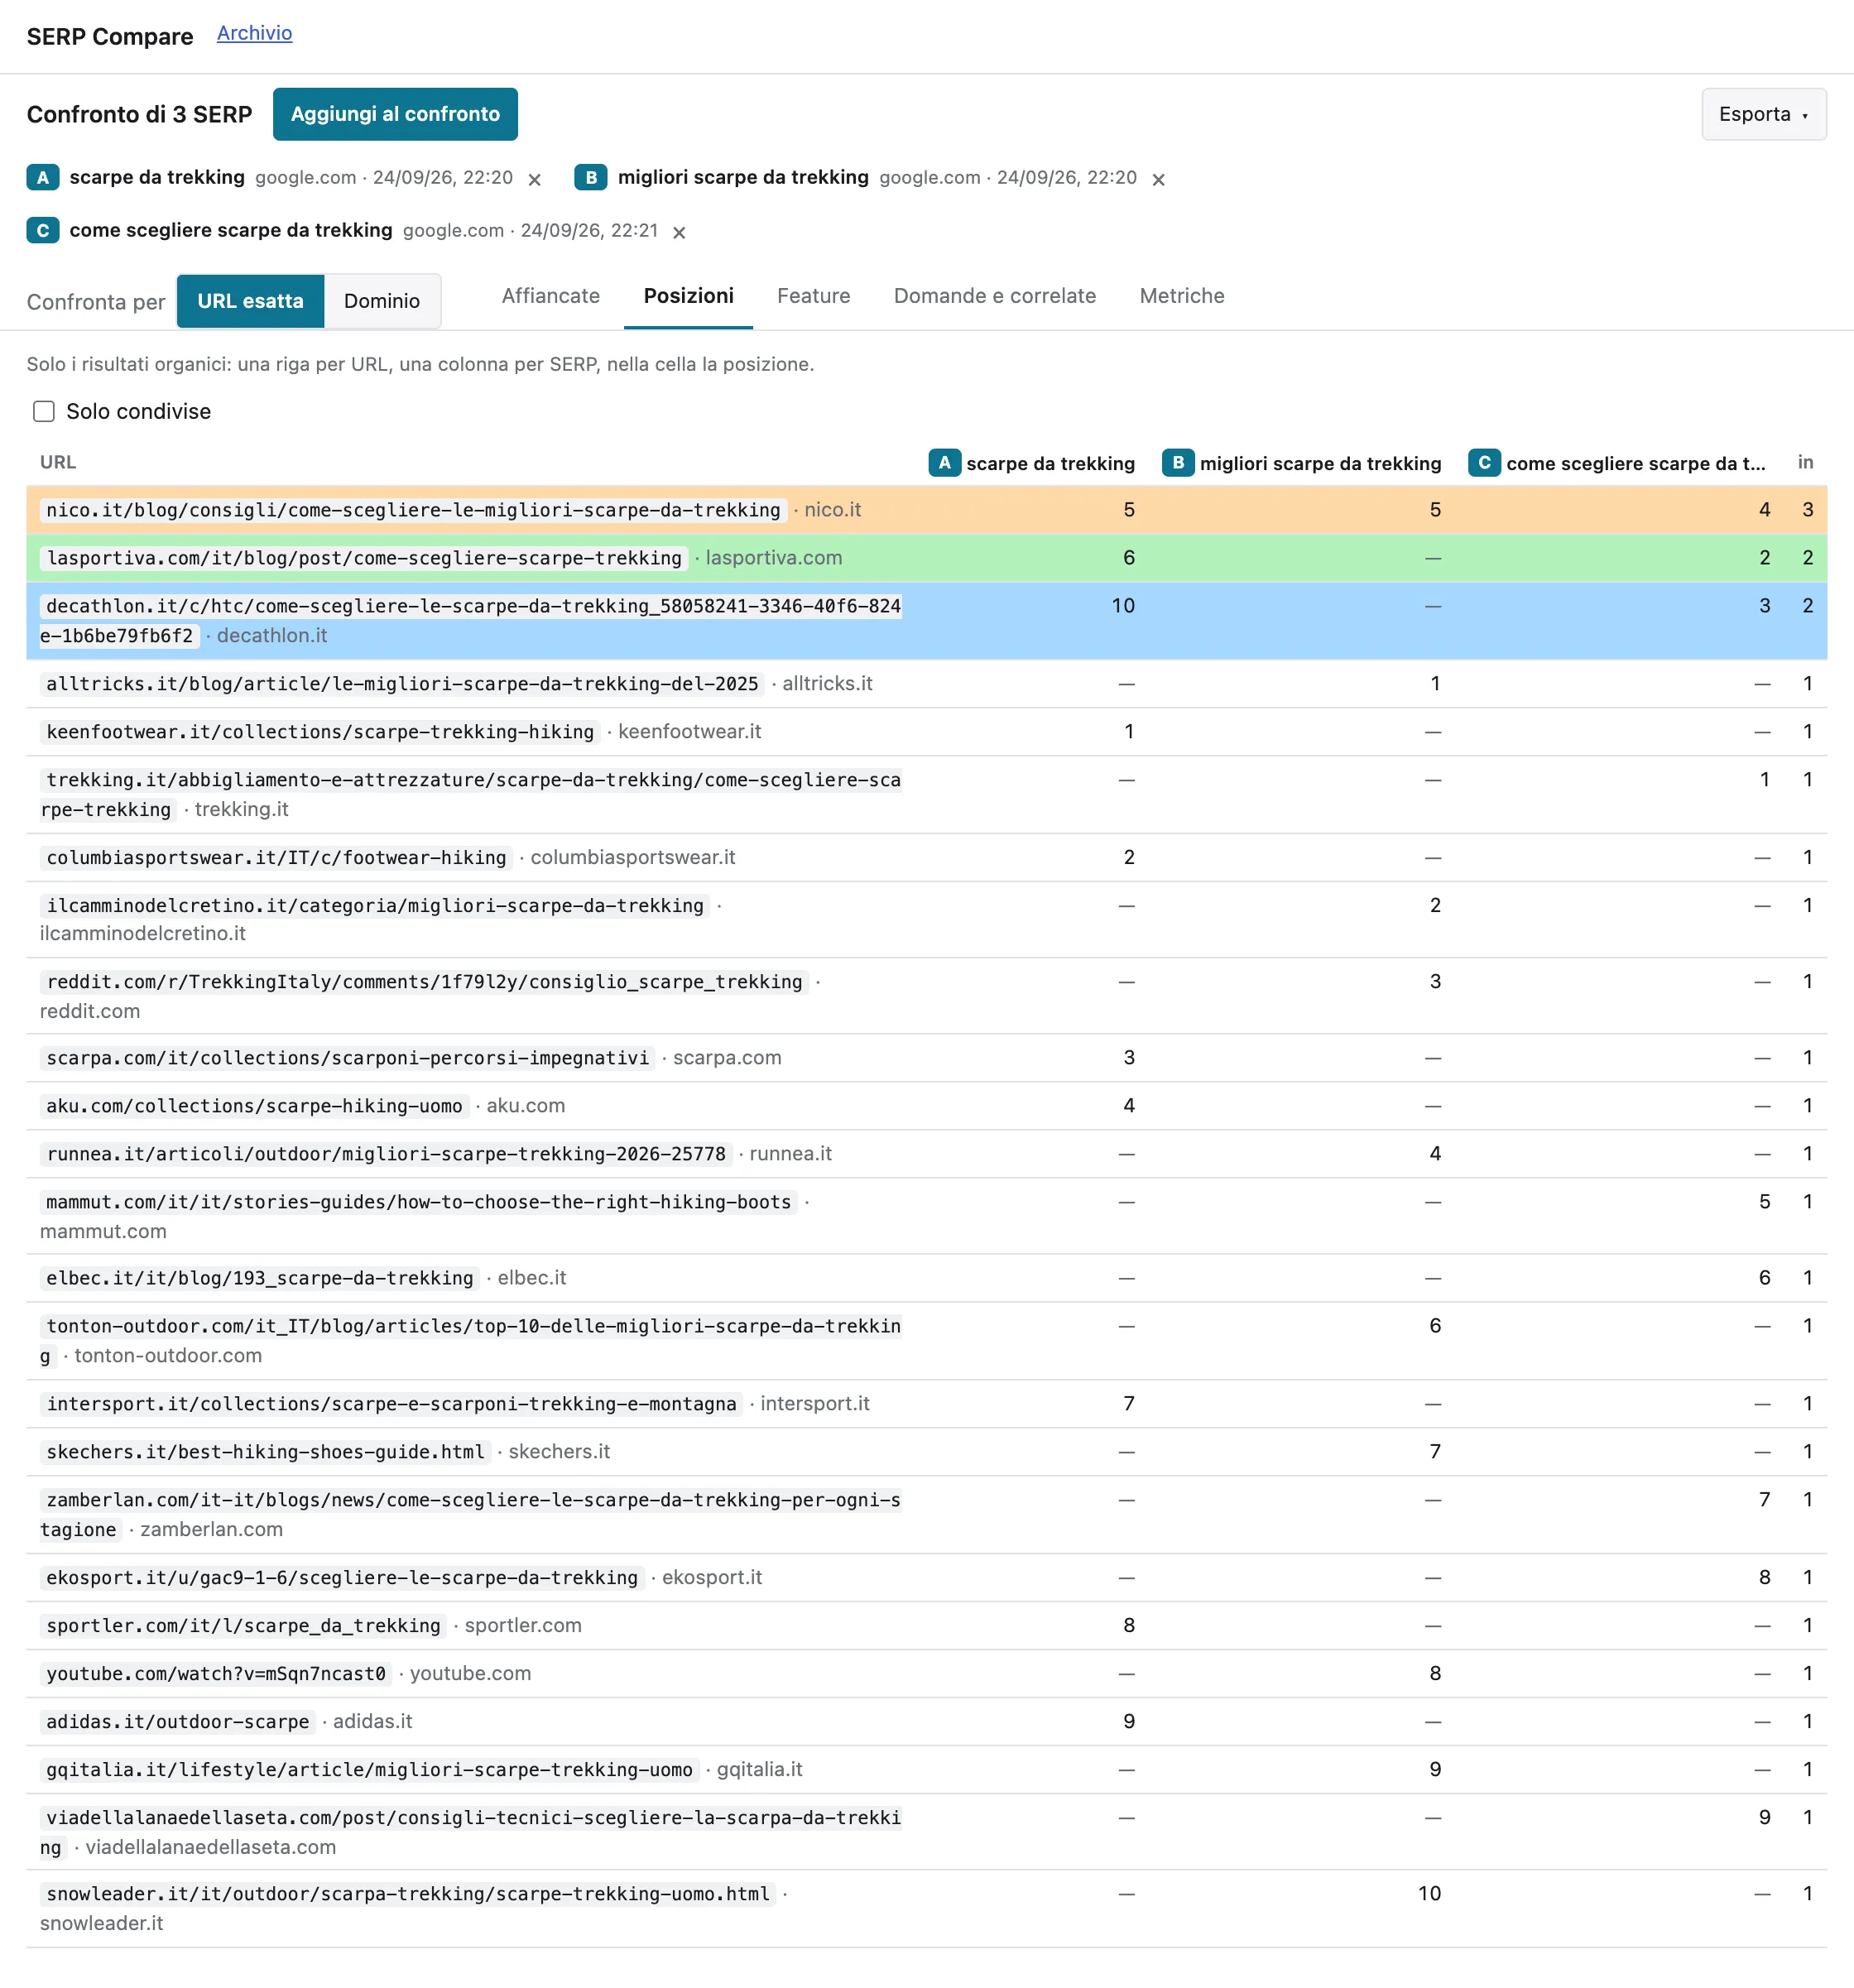This screenshot has width=1854, height=1988.
Task: Click the C badge in the table column header
Action: point(1484,463)
